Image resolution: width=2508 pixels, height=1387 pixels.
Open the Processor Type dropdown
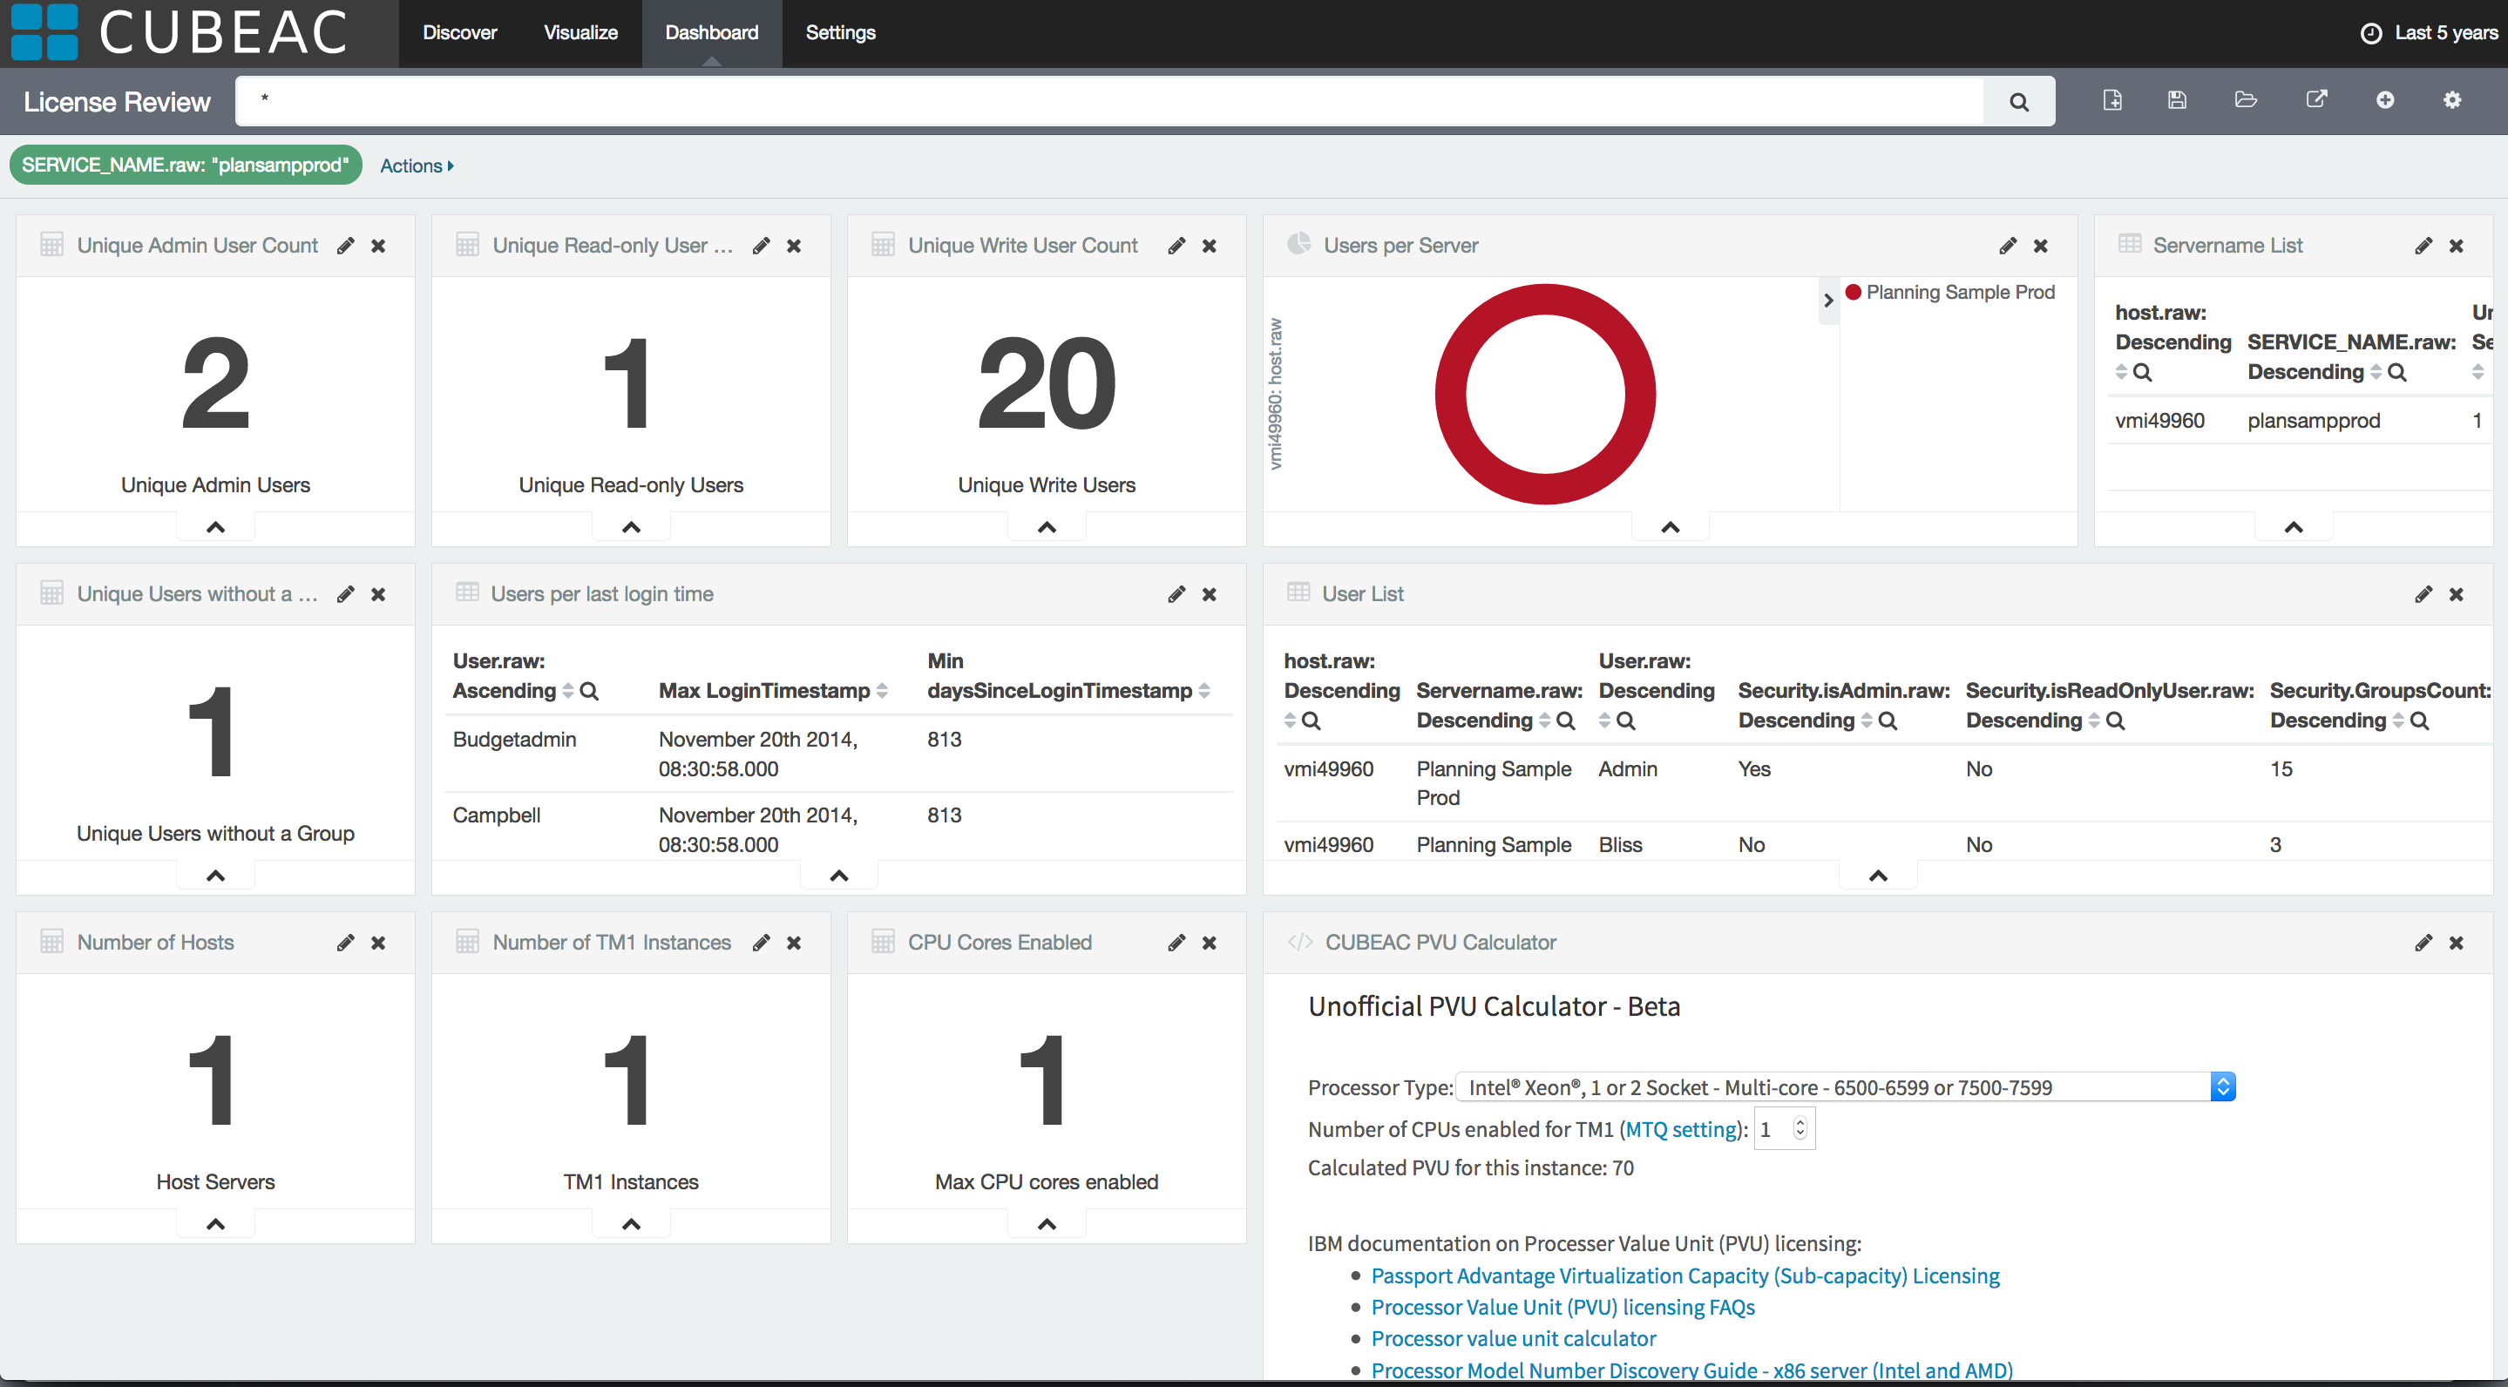click(1845, 1087)
